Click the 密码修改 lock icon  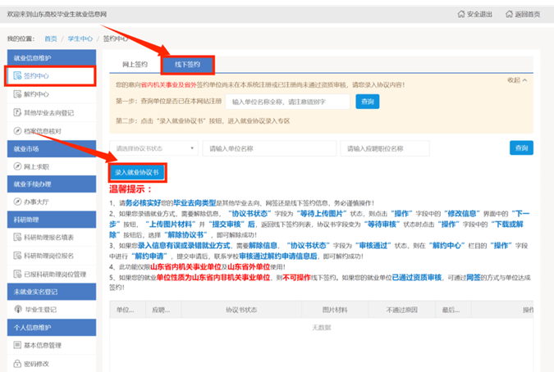click(x=17, y=362)
